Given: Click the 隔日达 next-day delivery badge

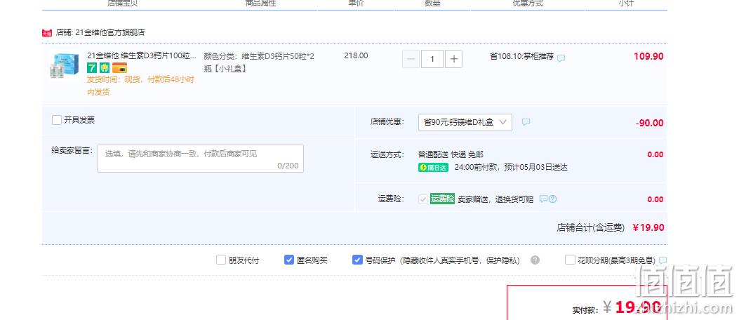Looking at the screenshot, I should tap(433, 167).
